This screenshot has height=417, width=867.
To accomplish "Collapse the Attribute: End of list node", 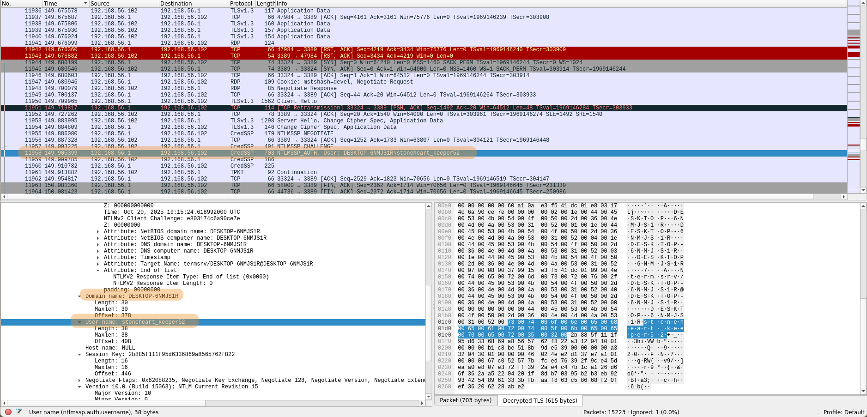I will (97, 270).
